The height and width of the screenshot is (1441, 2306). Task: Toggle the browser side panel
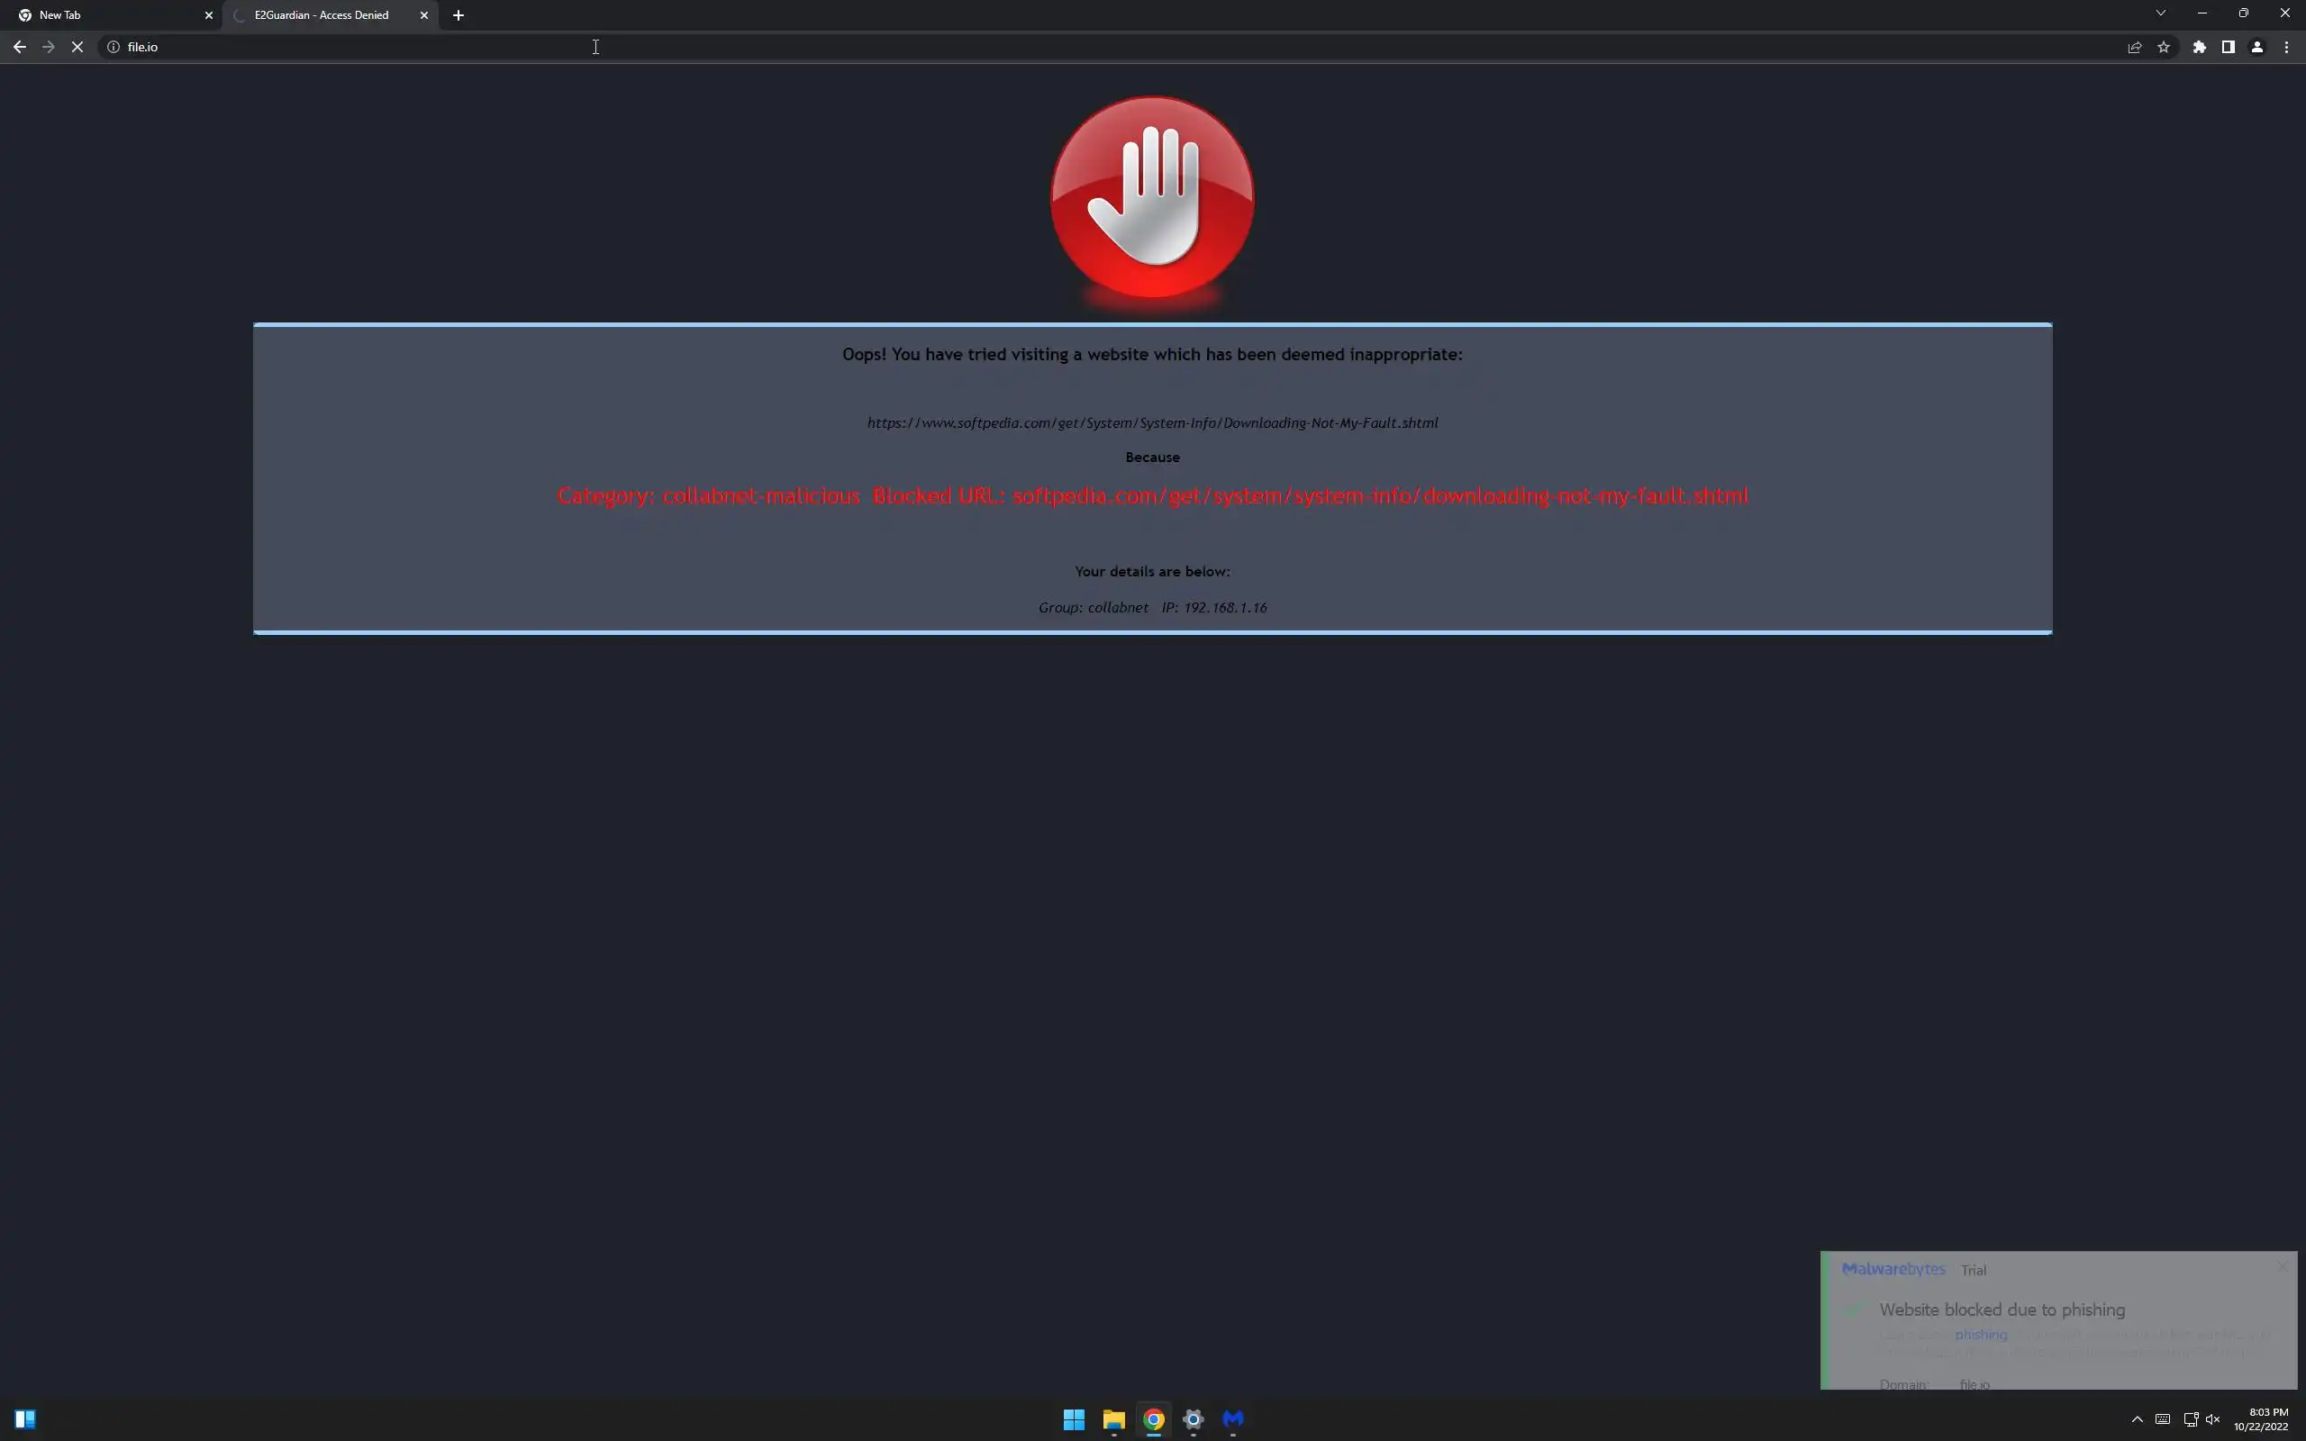2228,47
